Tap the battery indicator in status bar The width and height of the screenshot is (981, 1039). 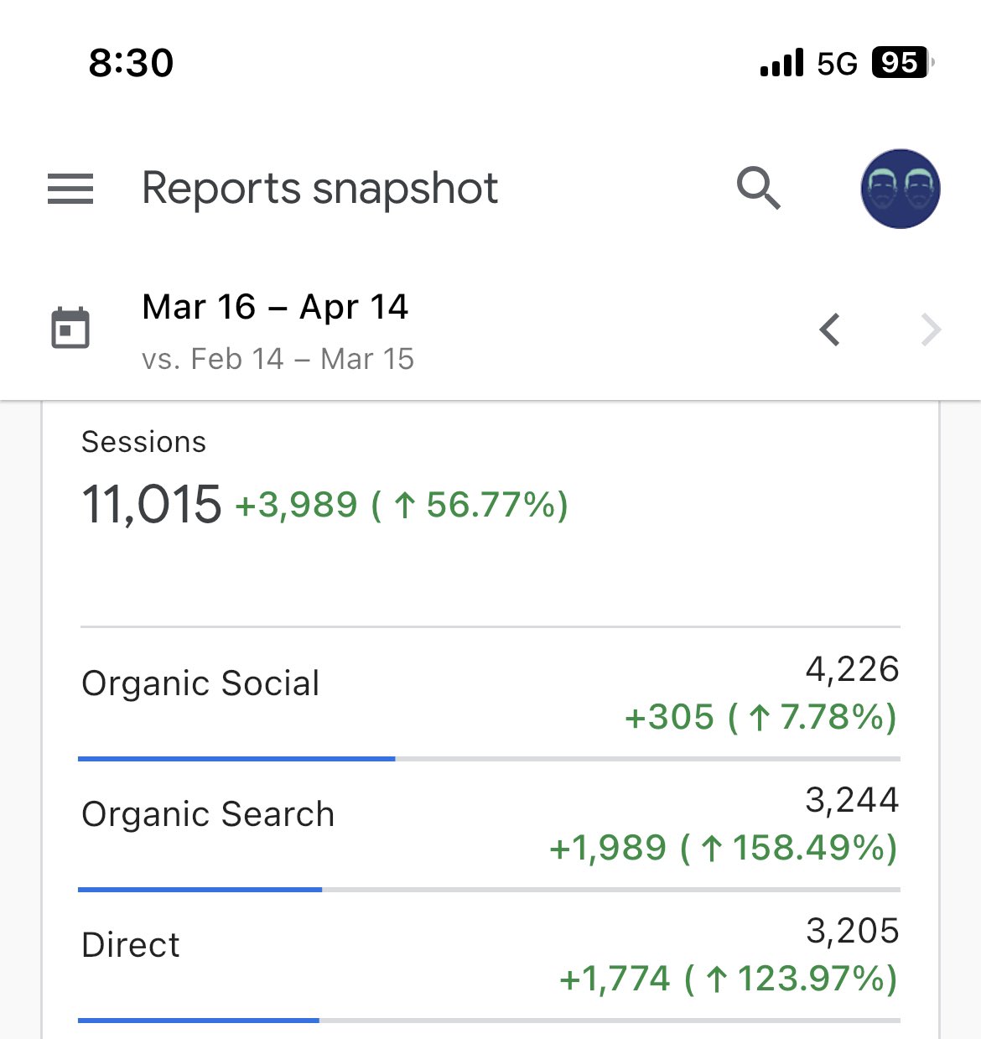[902, 62]
